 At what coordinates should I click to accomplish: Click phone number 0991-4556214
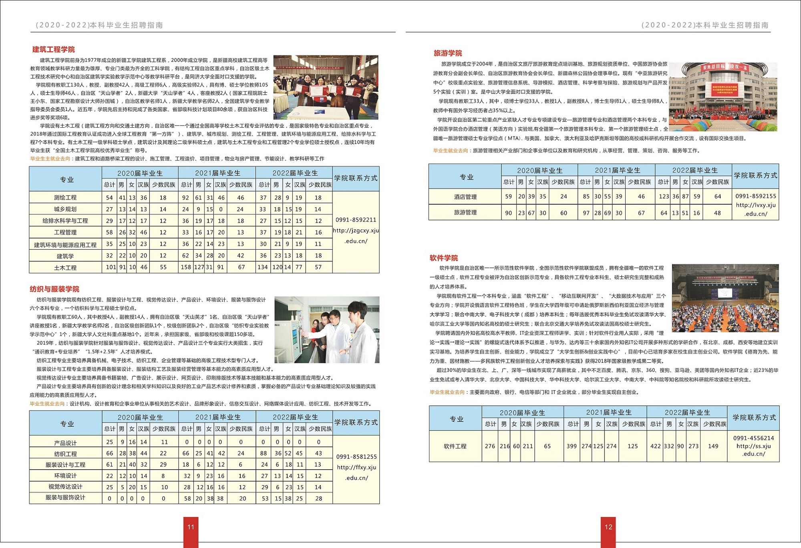754,438
